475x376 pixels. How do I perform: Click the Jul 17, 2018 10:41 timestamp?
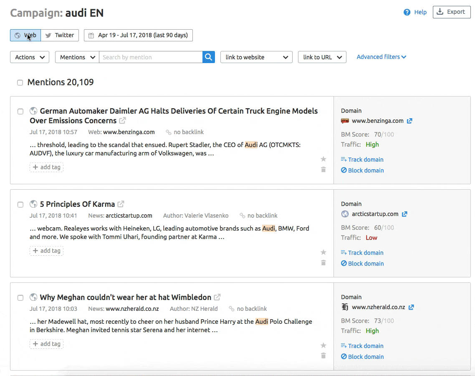53,216
